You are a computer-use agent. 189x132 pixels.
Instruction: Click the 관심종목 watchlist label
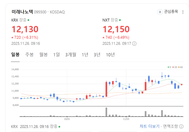171,12
